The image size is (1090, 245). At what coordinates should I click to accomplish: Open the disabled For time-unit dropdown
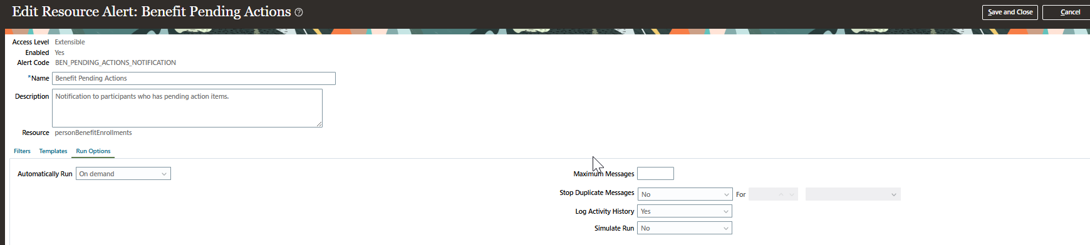coord(853,194)
